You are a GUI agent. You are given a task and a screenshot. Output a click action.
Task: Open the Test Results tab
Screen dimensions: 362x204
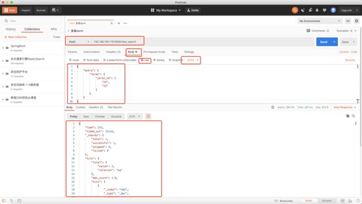115,107
